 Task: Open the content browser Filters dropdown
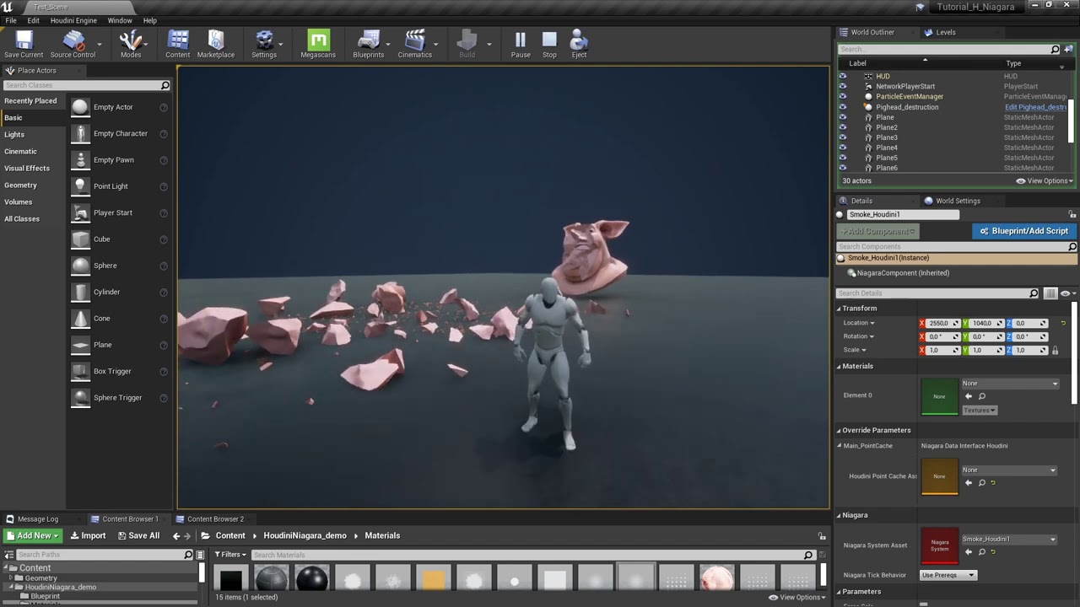[x=230, y=555]
